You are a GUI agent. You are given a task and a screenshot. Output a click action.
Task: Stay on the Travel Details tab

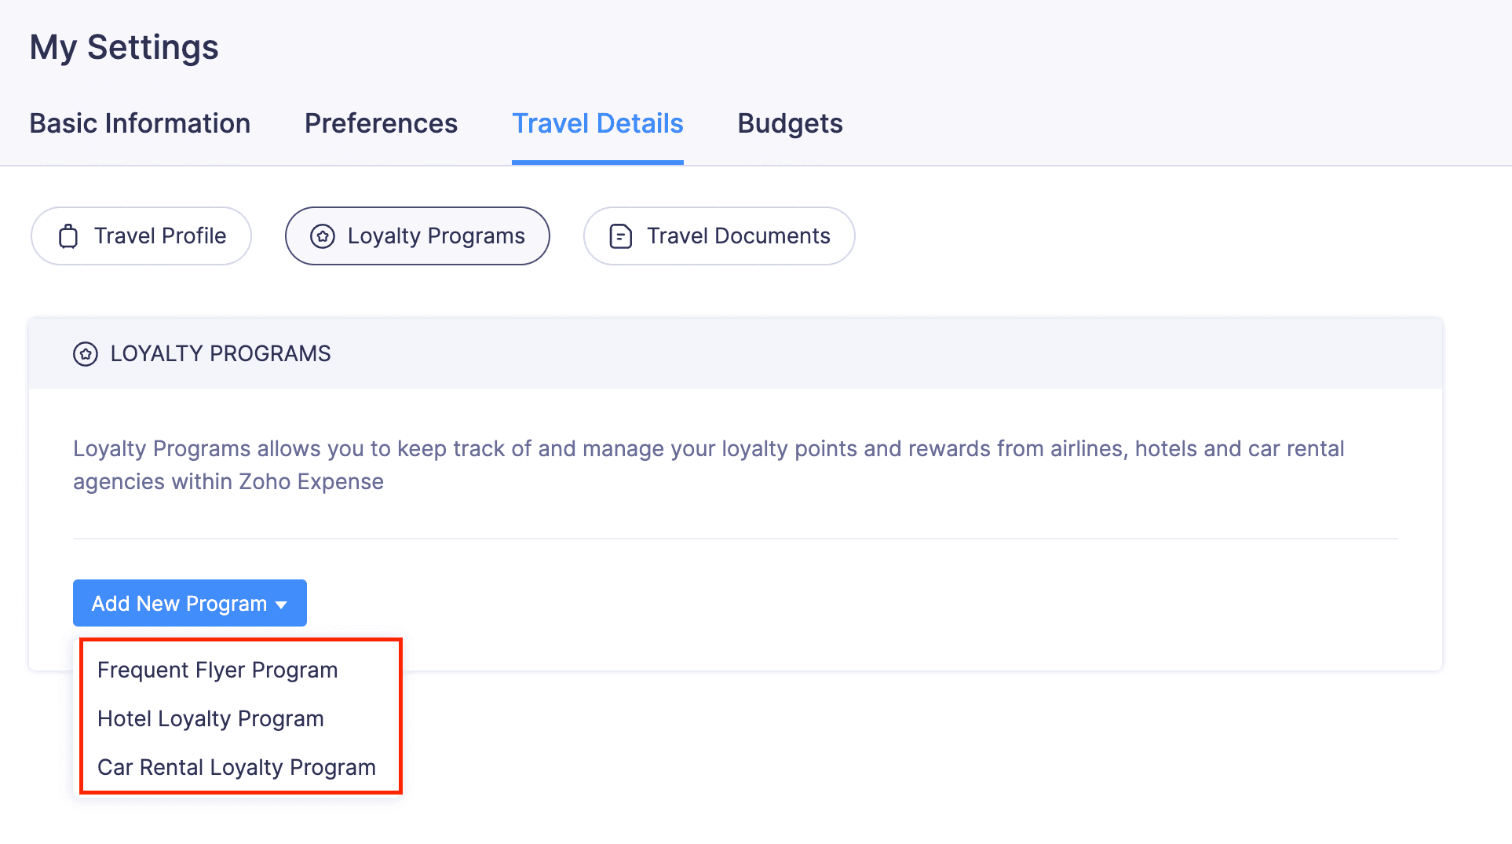pos(597,123)
